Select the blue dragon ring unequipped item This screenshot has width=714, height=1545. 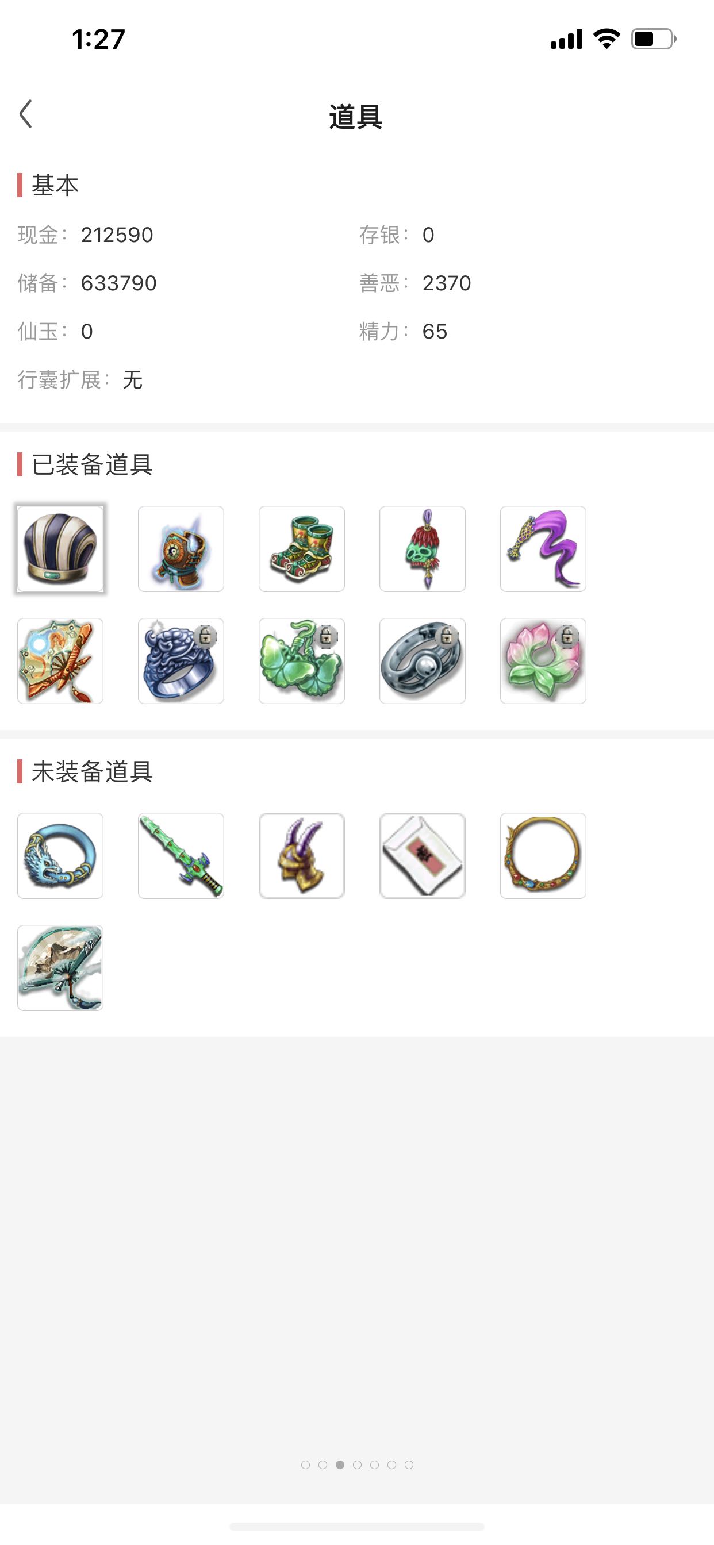60,856
